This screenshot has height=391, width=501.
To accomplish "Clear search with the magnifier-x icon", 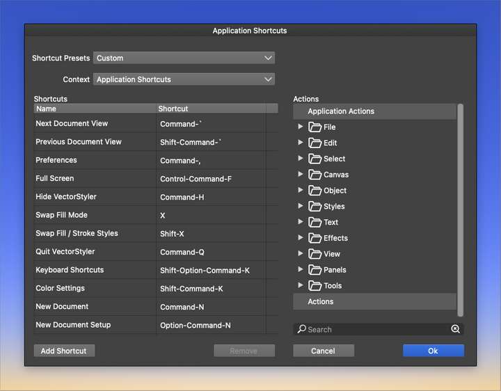I will click(x=455, y=328).
